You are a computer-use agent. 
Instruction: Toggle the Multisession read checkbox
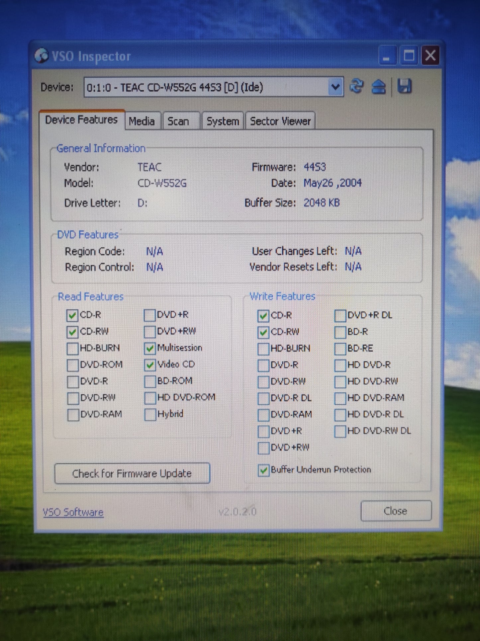[150, 348]
